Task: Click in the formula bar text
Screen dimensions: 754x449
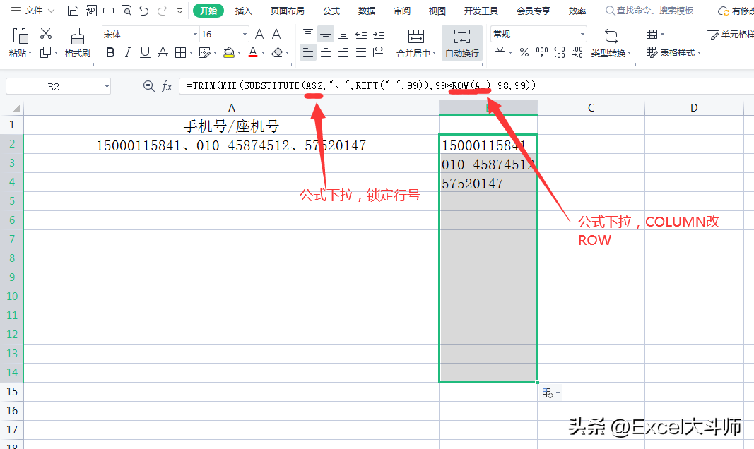Action: [x=360, y=86]
